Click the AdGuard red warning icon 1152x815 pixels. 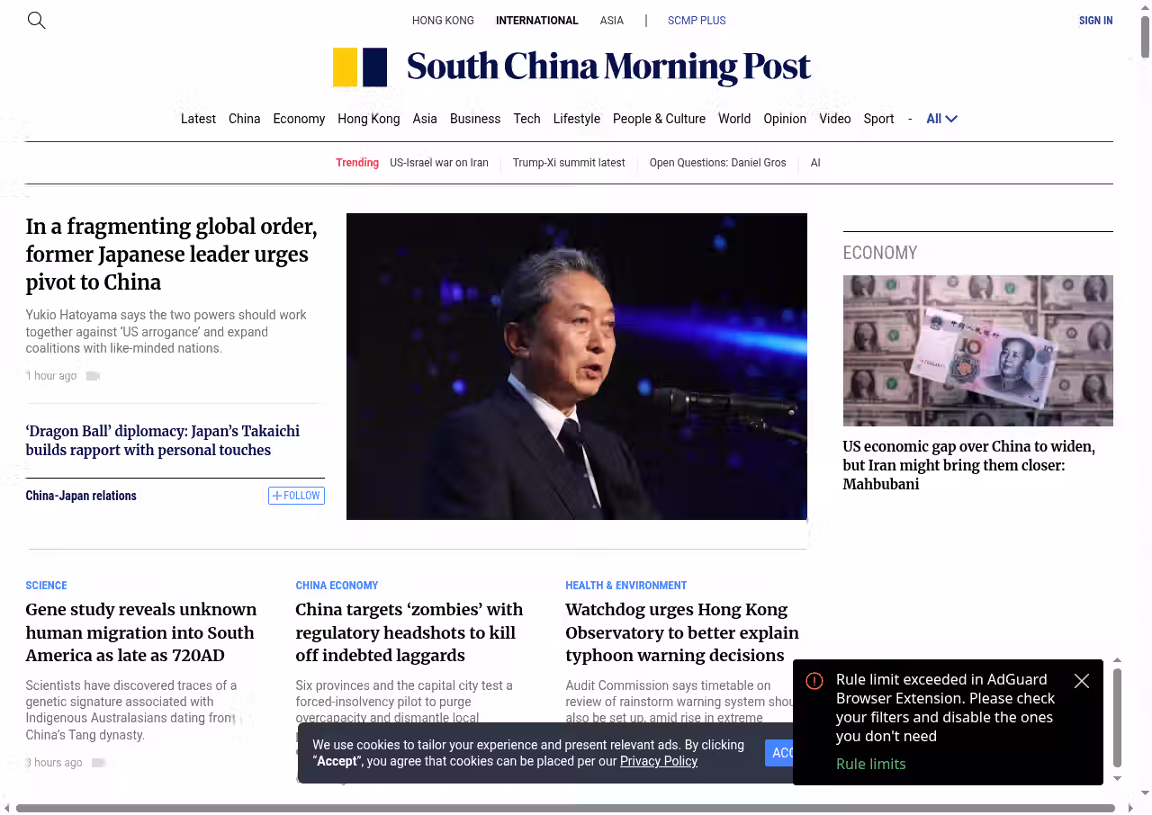[814, 681]
